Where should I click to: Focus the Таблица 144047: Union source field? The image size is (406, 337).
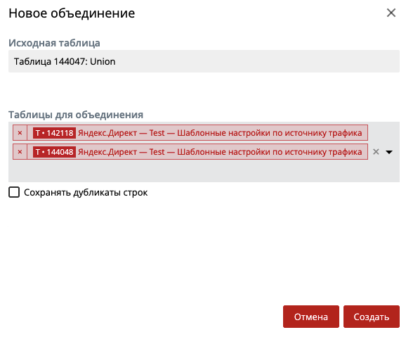pyautogui.click(x=204, y=61)
